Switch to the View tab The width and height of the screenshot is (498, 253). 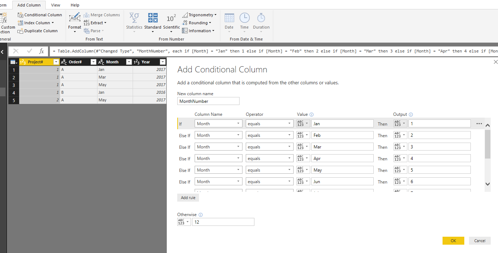pyautogui.click(x=56, y=5)
